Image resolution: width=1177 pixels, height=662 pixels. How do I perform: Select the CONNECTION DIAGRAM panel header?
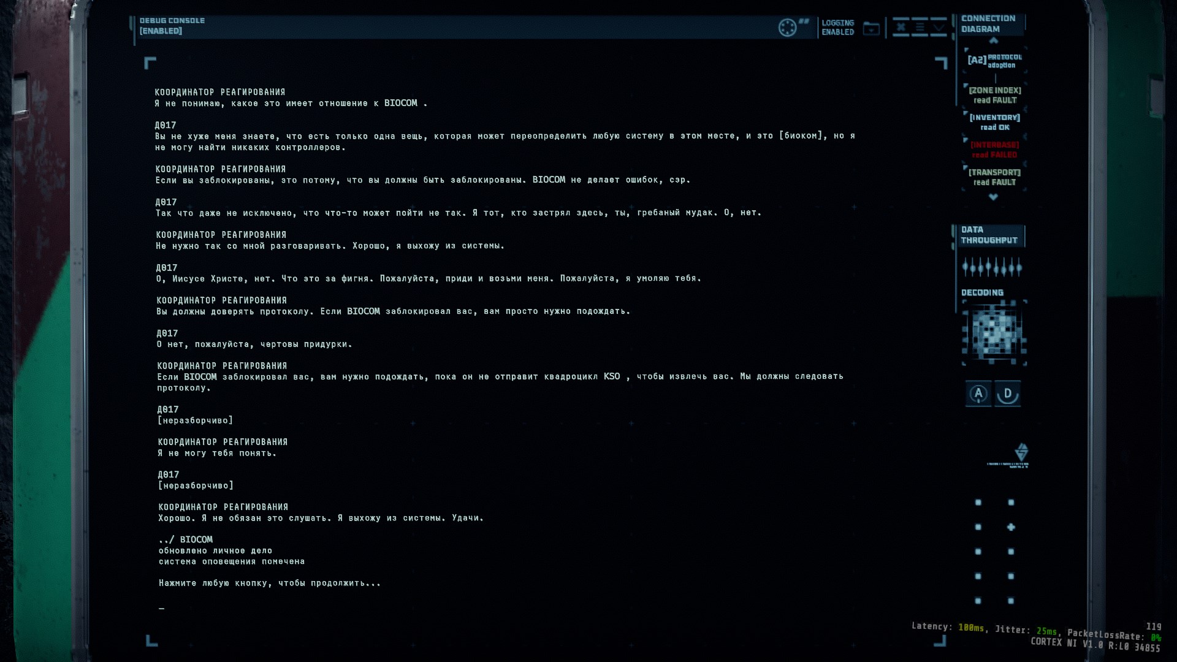(x=989, y=24)
